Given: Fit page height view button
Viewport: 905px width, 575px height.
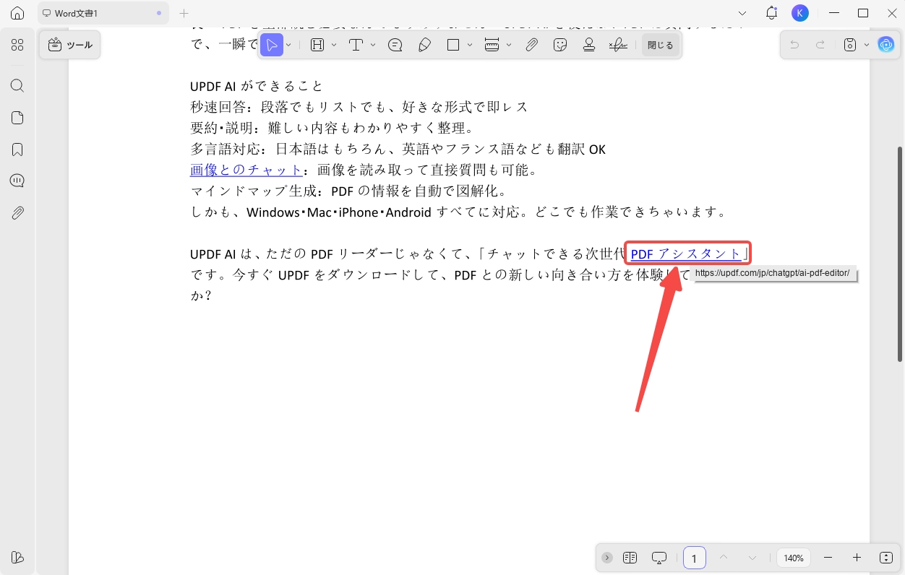Looking at the screenshot, I should point(887,558).
